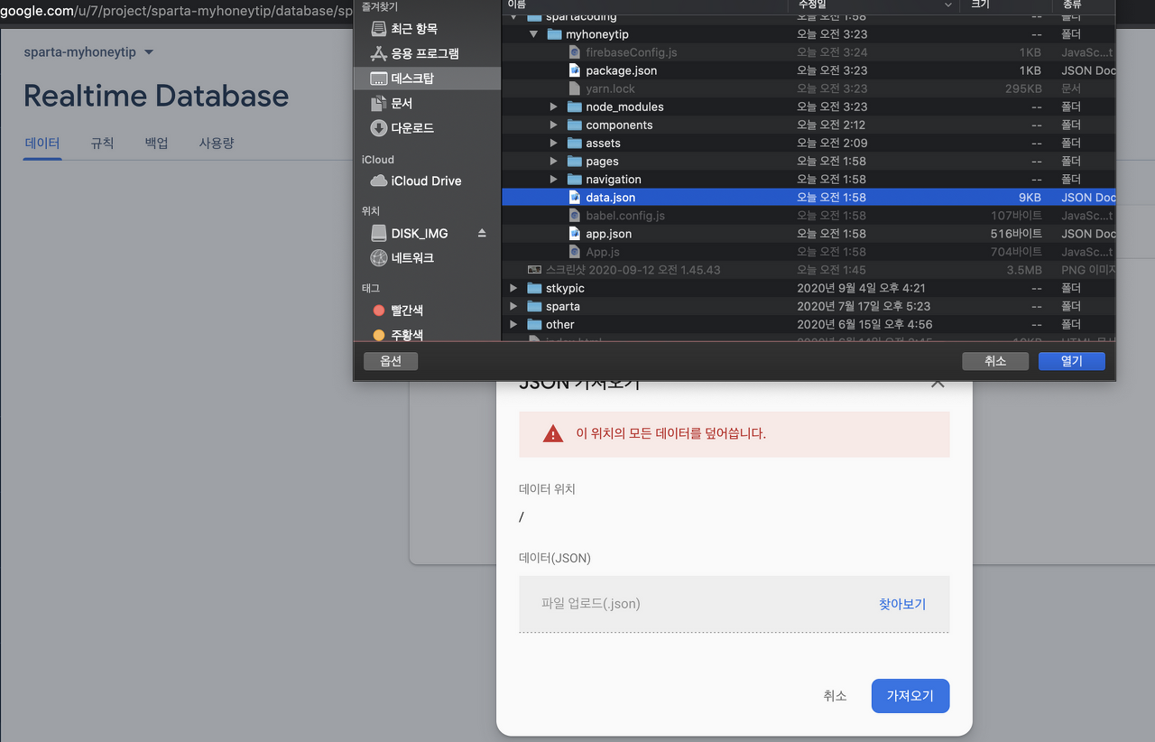Click the 열기 button

tap(1072, 360)
